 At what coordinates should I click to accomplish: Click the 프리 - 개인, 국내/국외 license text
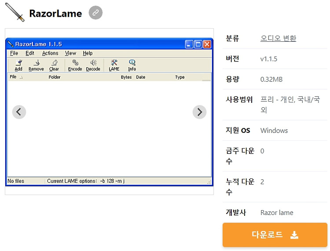pyautogui.click(x=290, y=105)
